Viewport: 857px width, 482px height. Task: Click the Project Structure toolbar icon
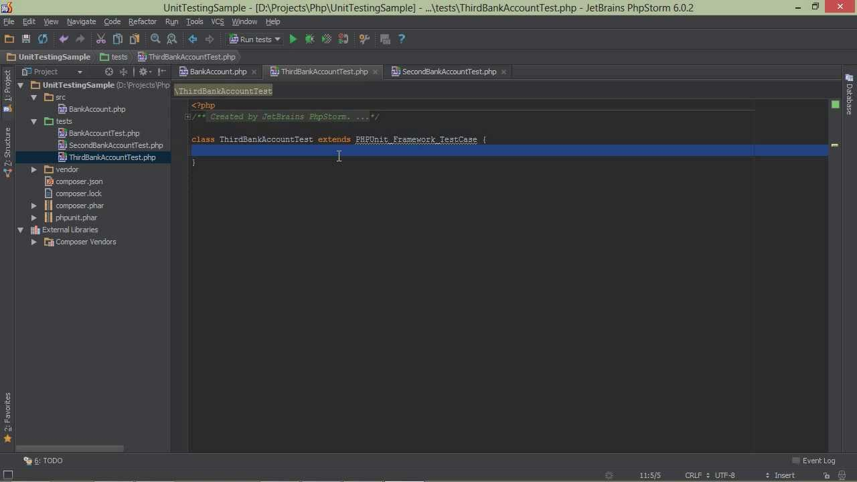pos(385,39)
